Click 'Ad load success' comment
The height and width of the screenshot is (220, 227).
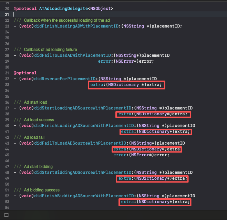click(39, 120)
